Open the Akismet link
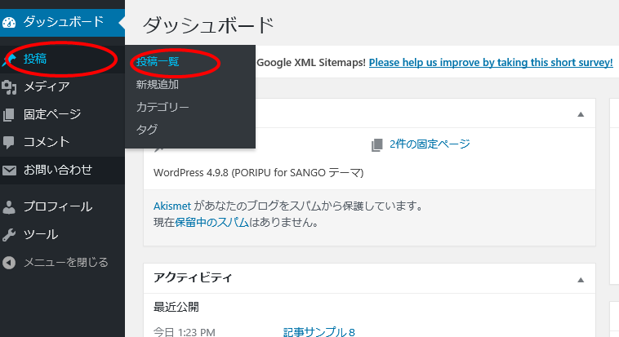Screen dimensions: 619x337 coord(172,206)
